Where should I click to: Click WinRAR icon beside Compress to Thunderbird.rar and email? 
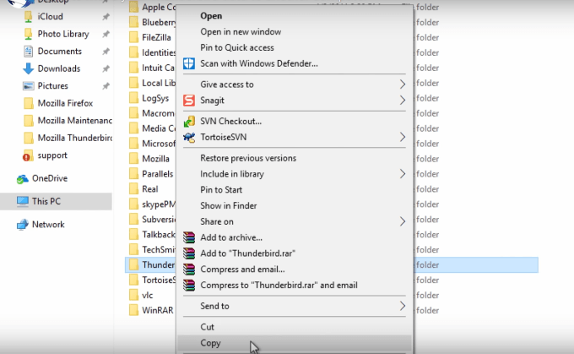[189, 285]
